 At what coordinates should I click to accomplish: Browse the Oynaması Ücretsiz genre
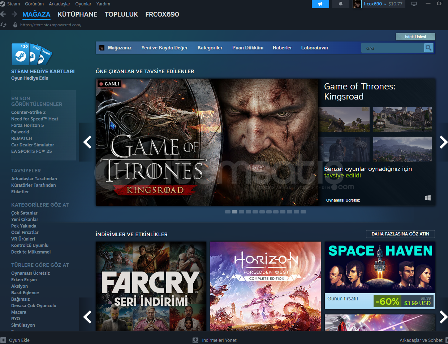(31, 273)
